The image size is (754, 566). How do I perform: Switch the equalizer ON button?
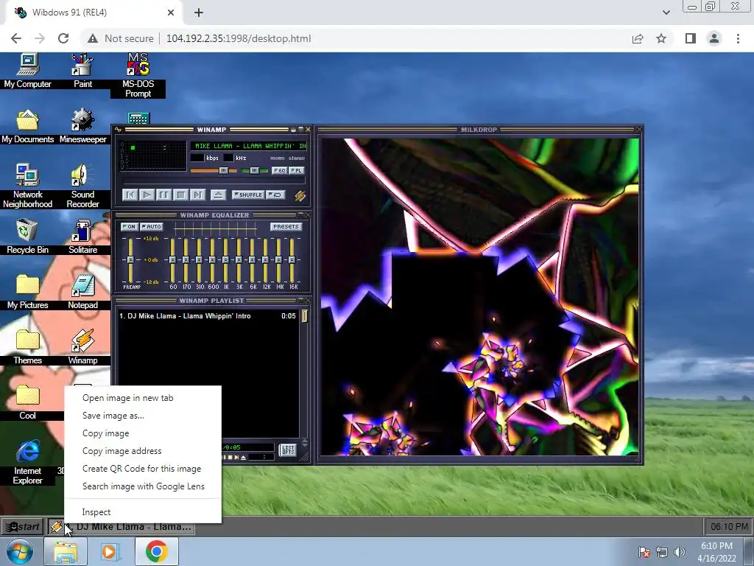click(129, 227)
